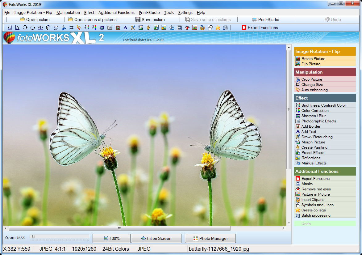This screenshot has height=255, width=362.
Task: Open photographic effects via the camera toolbar icon
Action: 110,28
